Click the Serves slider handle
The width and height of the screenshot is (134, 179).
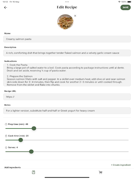(x=31, y=152)
